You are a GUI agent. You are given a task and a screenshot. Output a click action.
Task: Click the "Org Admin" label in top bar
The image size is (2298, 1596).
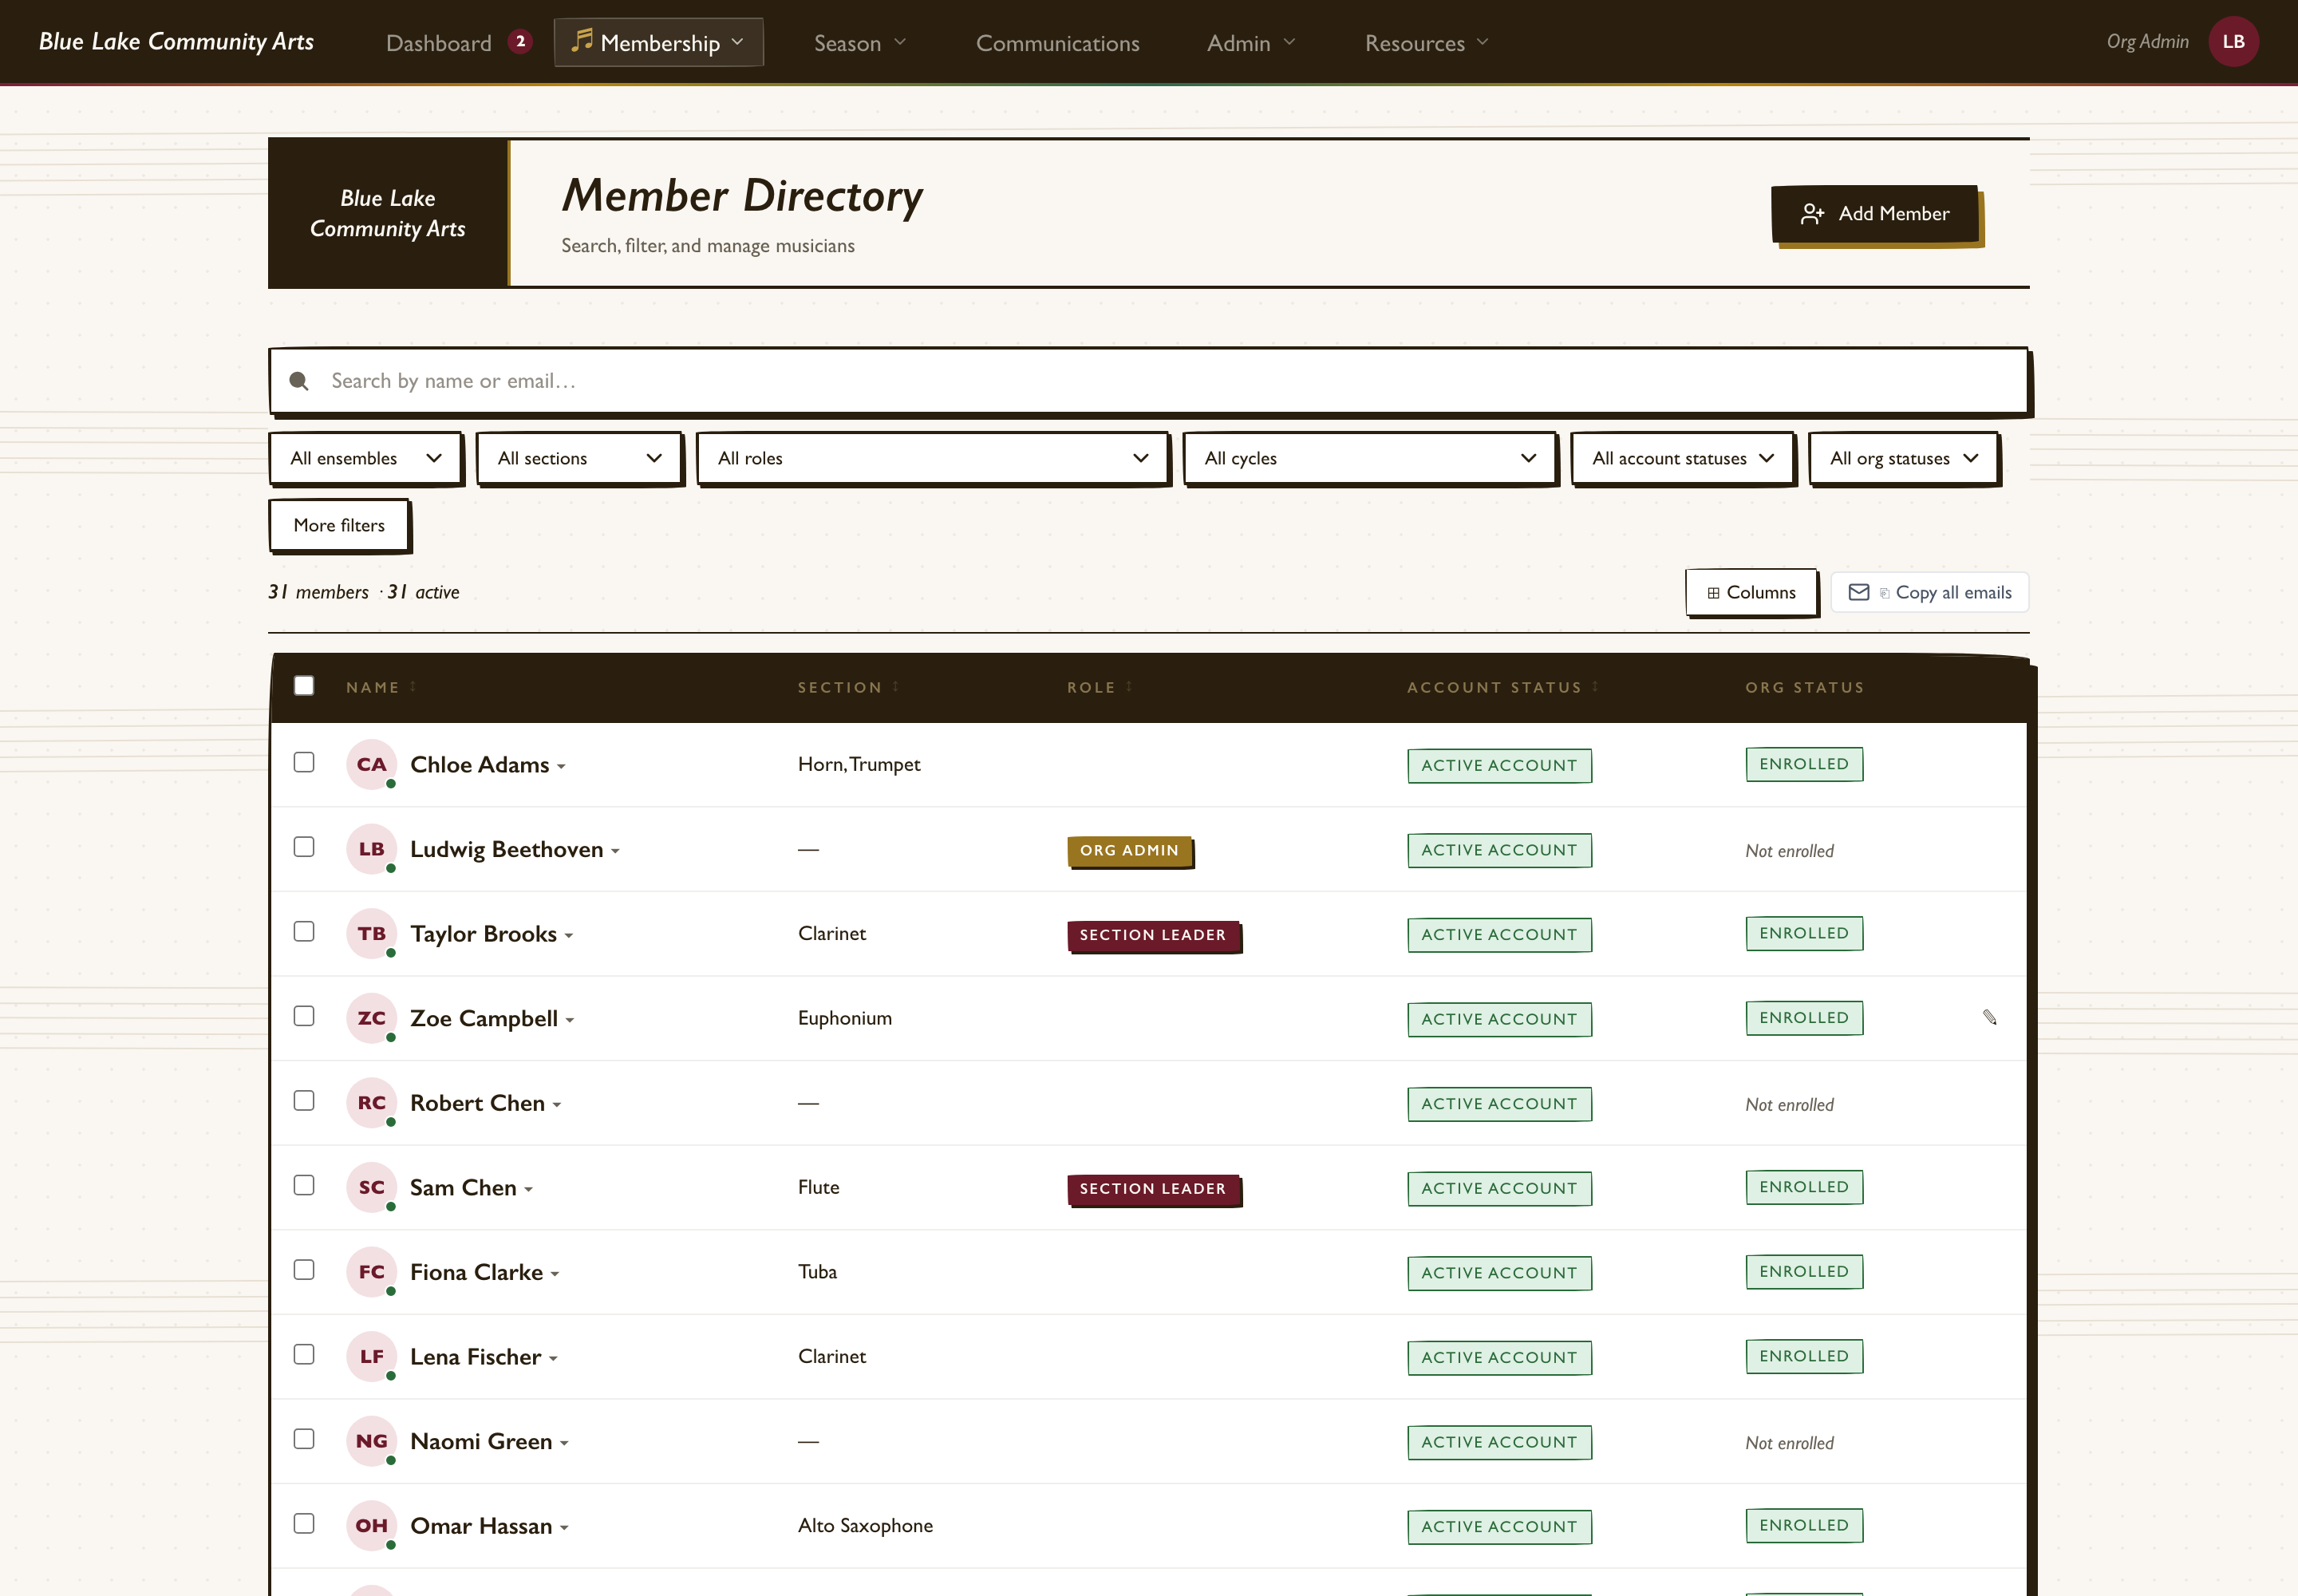[2147, 41]
